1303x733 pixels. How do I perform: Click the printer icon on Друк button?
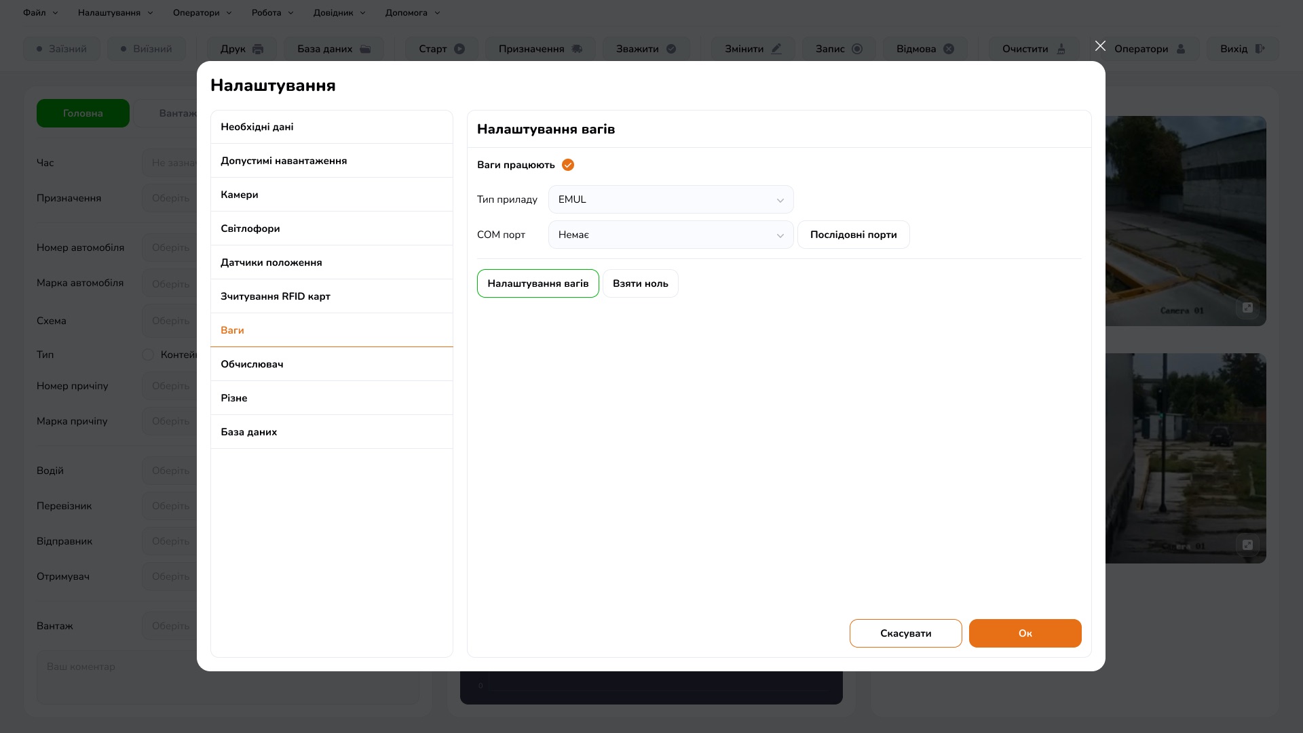coord(258,49)
